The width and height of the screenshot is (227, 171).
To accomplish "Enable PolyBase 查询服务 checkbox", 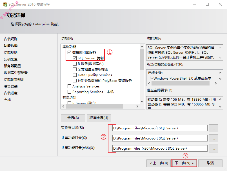I will tap(75, 80).
